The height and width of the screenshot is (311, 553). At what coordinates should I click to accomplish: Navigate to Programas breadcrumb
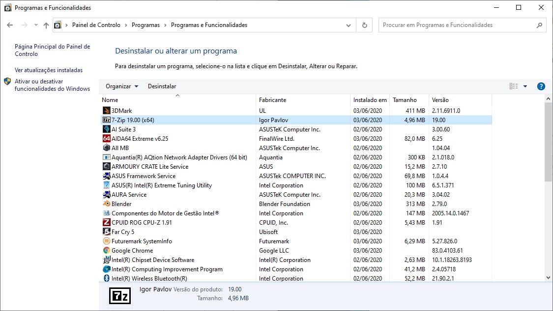[x=146, y=25]
